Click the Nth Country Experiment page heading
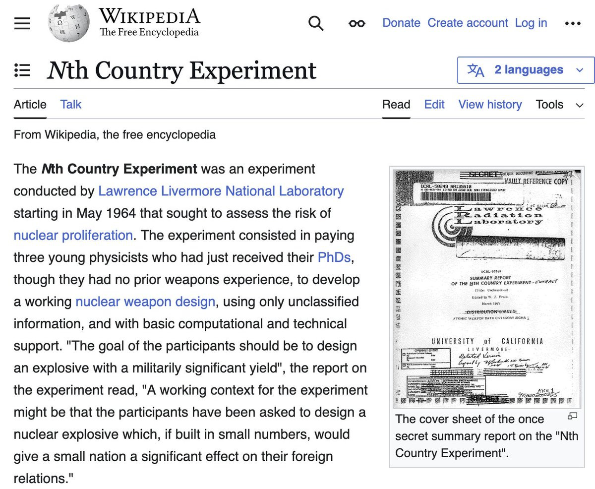 (181, 70)
